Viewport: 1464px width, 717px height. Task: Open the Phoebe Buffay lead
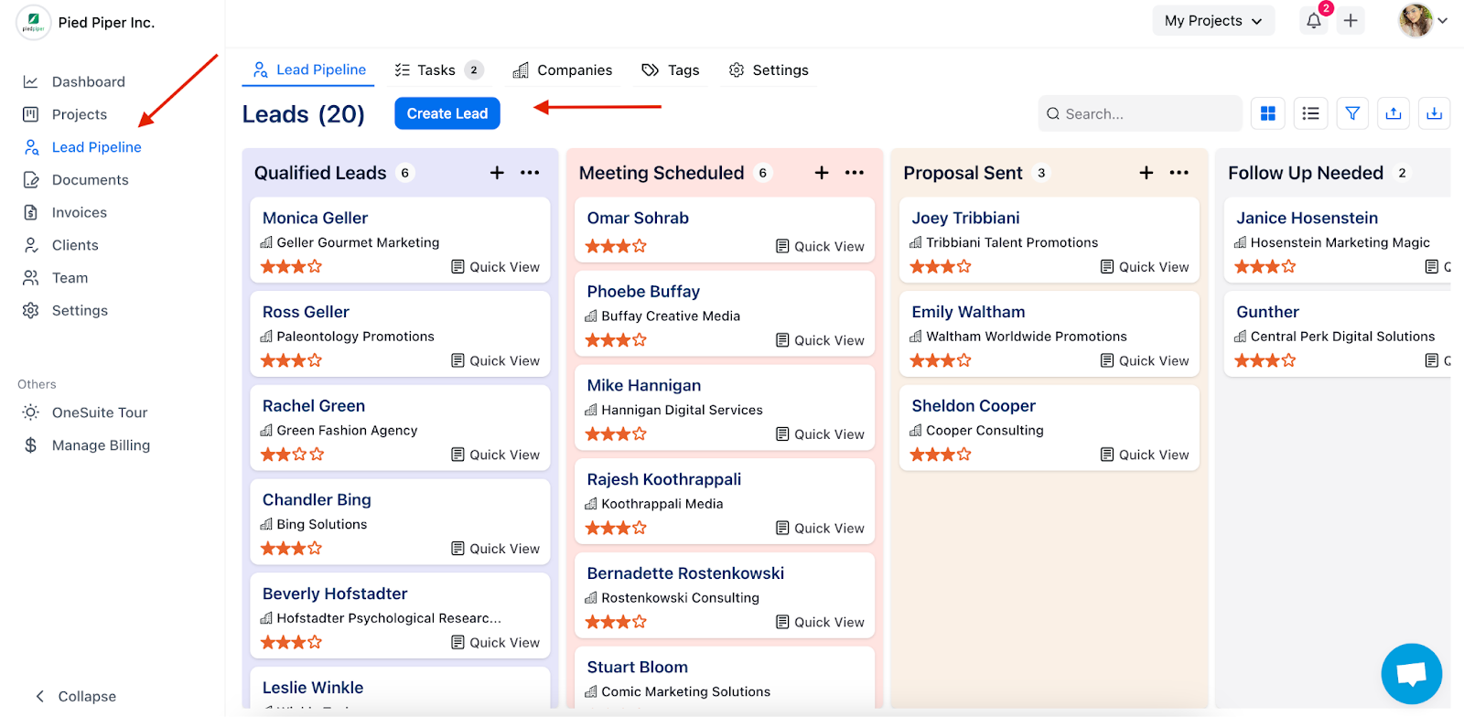(x=643, y=292)
